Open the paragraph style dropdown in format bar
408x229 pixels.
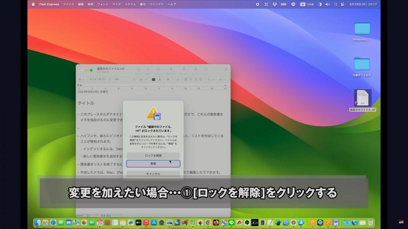81,79
